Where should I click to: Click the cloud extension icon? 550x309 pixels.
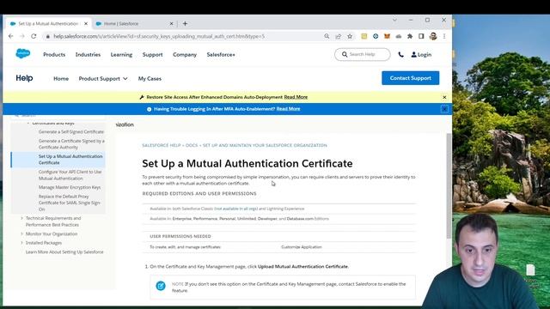pos(399,36)
